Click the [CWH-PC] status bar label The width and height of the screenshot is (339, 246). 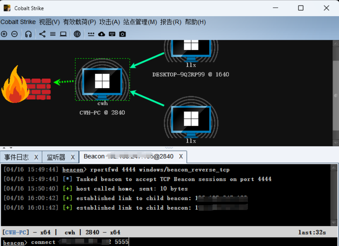tap(16, 232)
